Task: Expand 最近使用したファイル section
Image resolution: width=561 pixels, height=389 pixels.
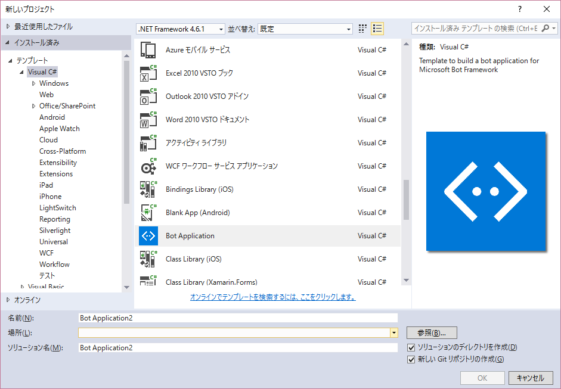Action: tap(8, 26)
